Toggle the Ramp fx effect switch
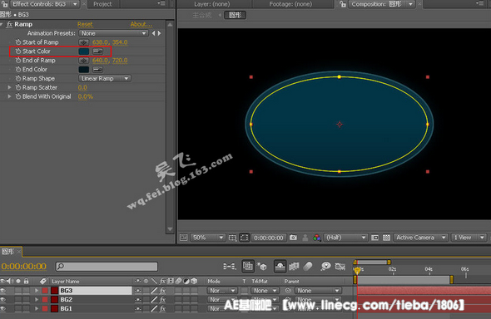 tap(9, 24)
